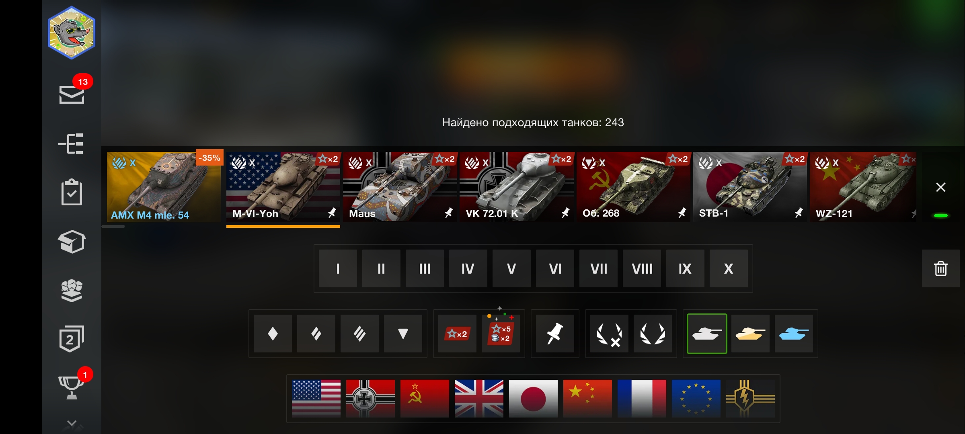
Task: Close the filter panel with X
Action: (x=940, y=187)
